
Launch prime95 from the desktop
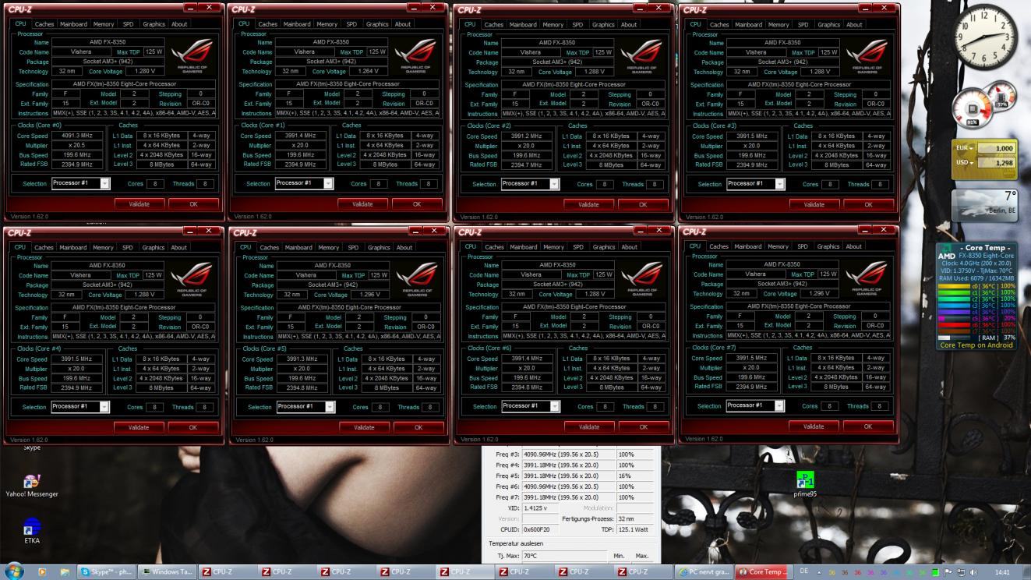805,484
